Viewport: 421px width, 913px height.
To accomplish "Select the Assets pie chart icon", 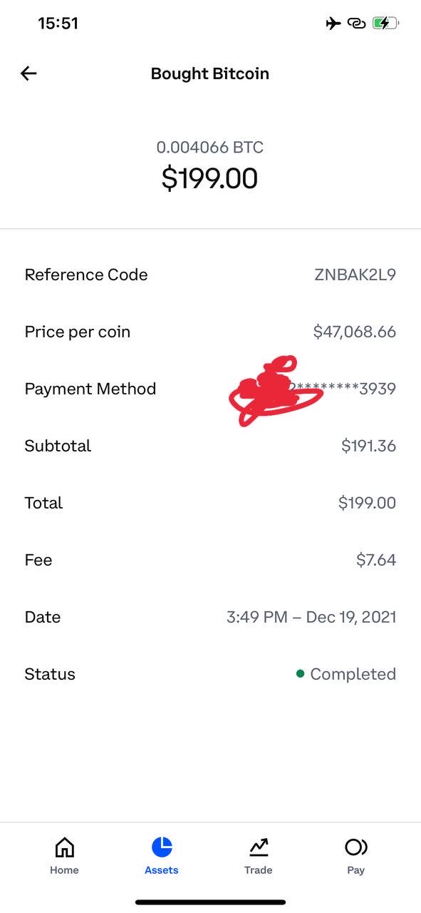I will click(162, 847).
